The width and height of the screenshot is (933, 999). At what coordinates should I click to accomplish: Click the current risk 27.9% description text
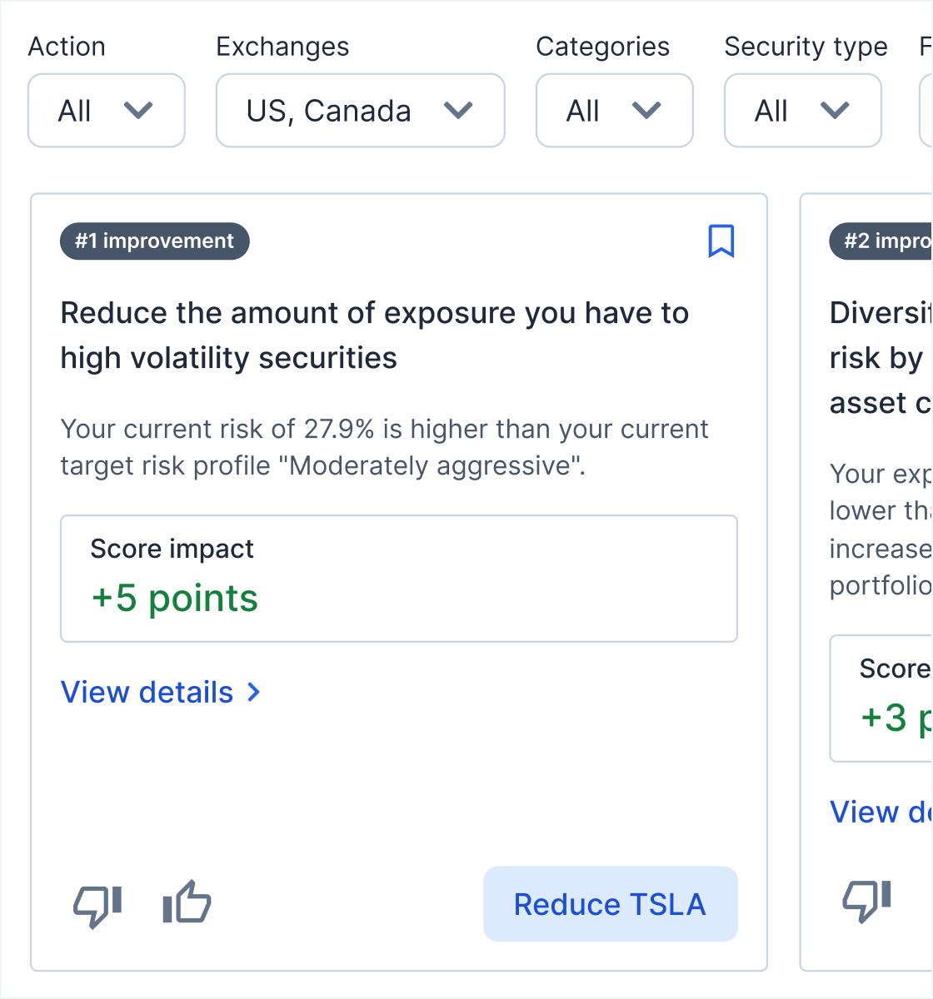tap(384, 447)
